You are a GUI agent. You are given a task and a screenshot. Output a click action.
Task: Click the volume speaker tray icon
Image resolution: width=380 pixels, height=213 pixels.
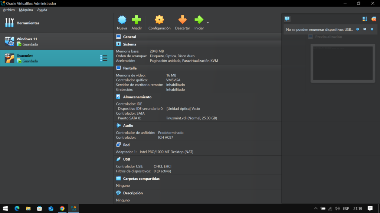point(337,209)
